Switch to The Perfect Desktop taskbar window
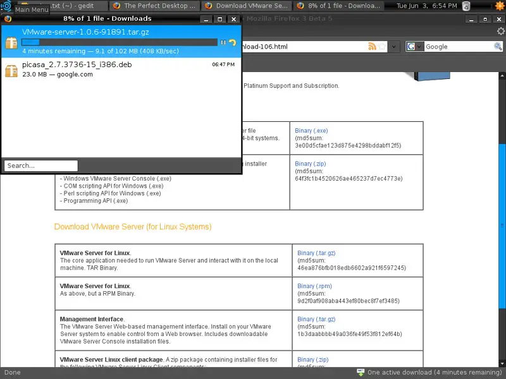 tap(154, 6)
